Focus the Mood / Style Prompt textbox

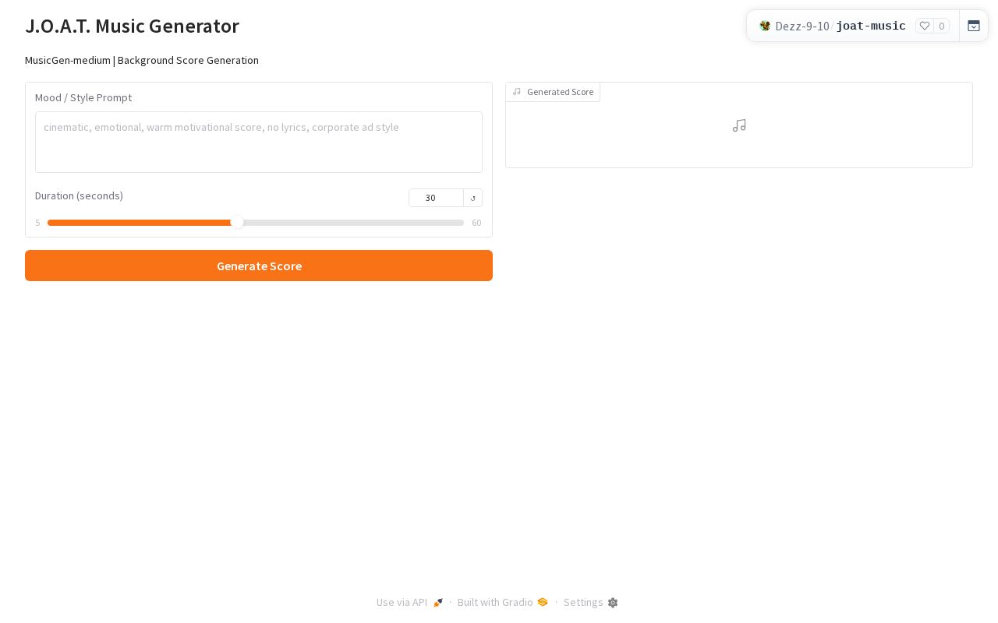click(259, 142)
